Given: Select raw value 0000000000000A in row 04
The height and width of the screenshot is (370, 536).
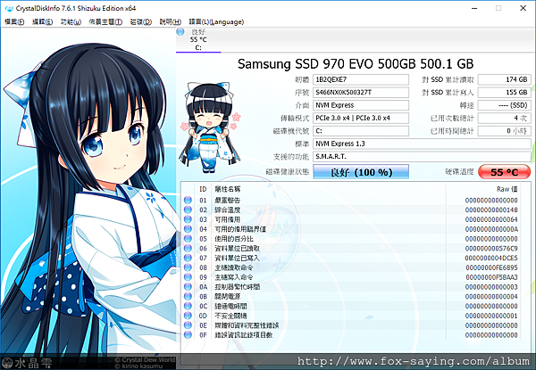Looking at the screenshot, I should 491,229.
